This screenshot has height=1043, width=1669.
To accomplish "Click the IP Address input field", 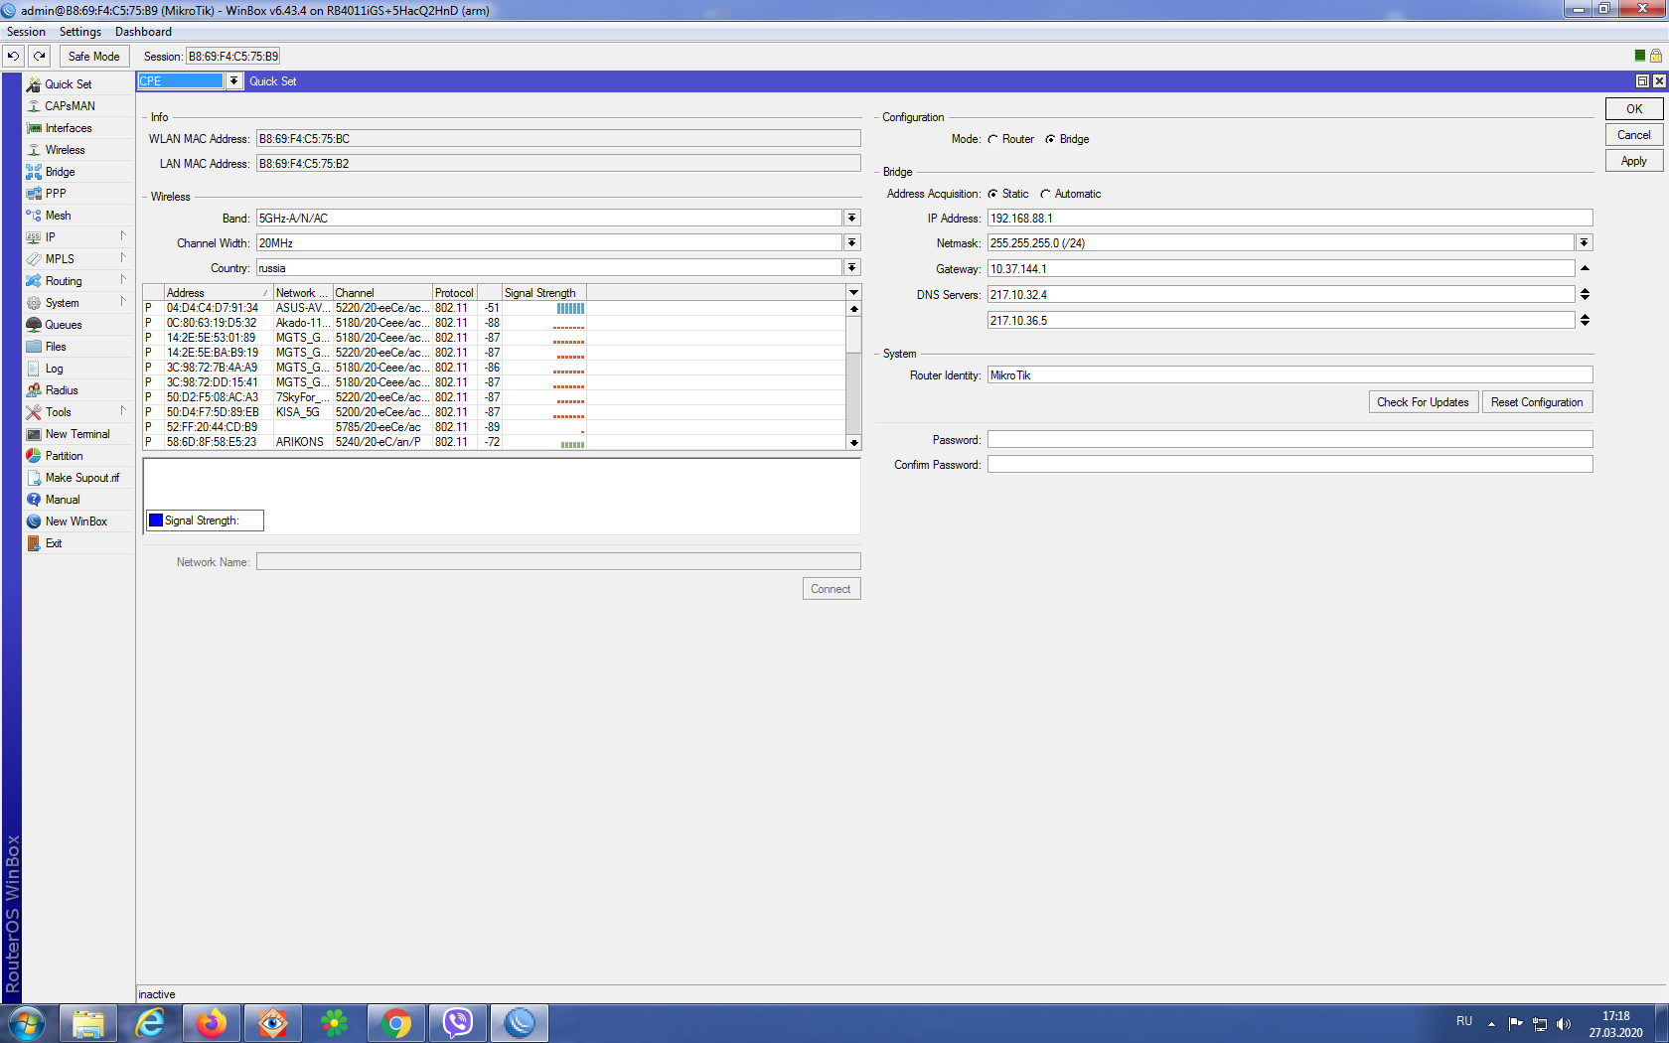I will 1290,218.
